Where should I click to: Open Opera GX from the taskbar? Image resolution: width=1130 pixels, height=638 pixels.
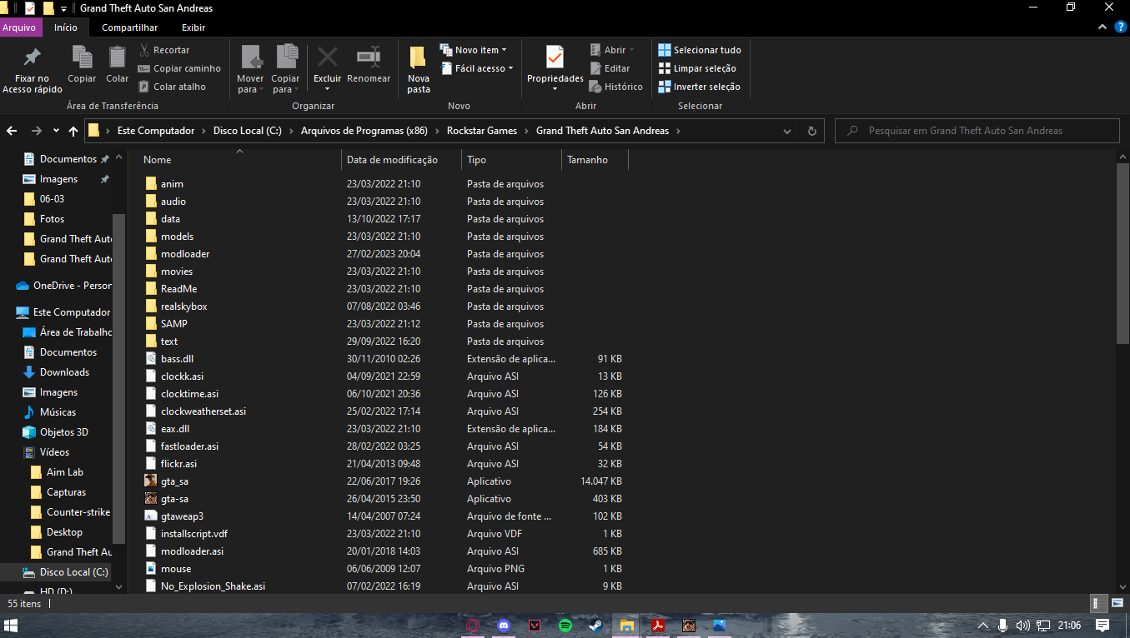[x=473, y=626]
